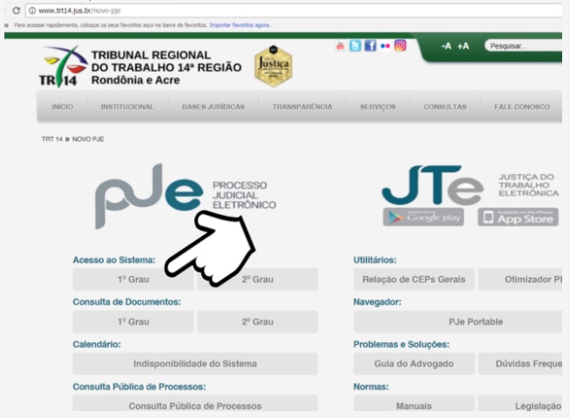Click the PJe Processo Judicial Eletrônico logo
Image resolution: width=570 pixels, height=418 pixels.
coord(186,196)
